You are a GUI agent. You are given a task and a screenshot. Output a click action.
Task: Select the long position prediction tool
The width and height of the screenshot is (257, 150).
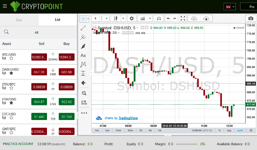[x=83, y=73]
